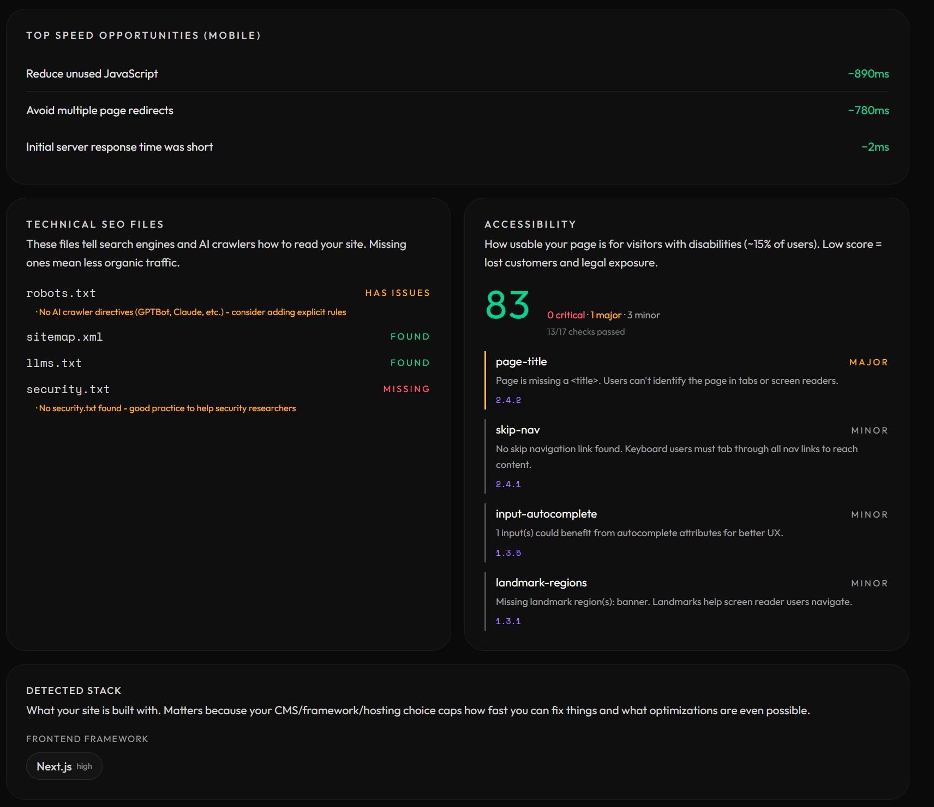934x807 pixels.
Task: Click WCAG reference 2.4.2
Action: click(x=508, y=400)
